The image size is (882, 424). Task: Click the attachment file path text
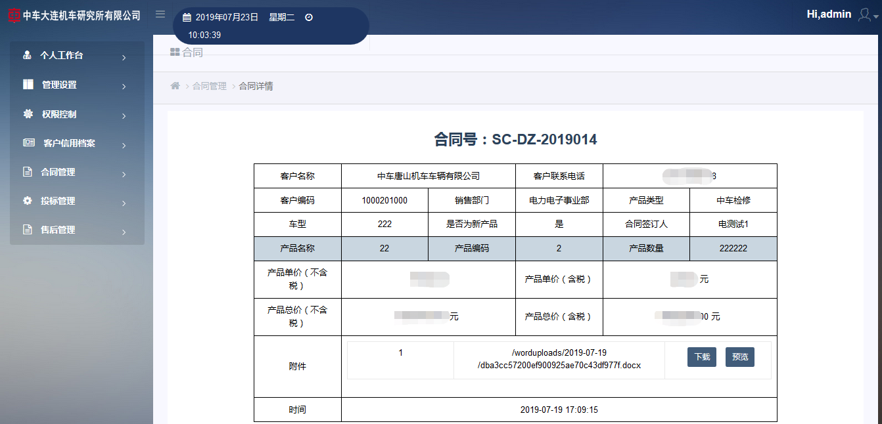coord(559,359)
